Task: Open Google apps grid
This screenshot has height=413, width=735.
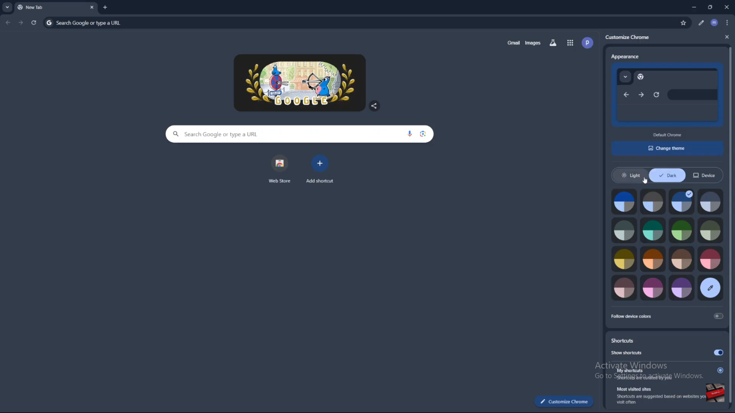Action: tap(570, 43)
